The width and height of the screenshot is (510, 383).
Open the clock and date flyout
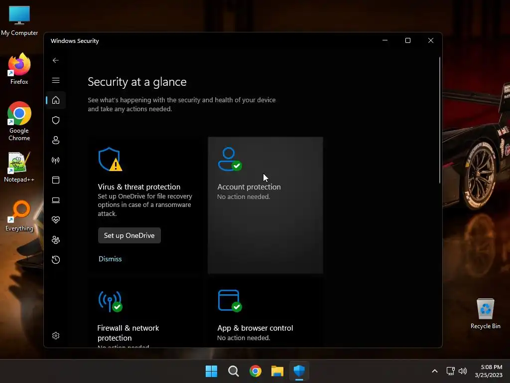click(x=489, y=371)
